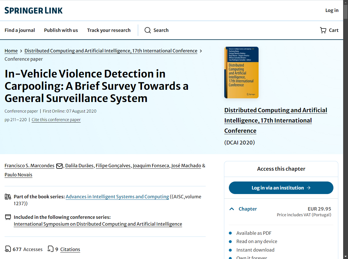Image resolution: width=348 pixels, height=259 pixels.
Task: Click the '(DCAI 2020)' text
Action: point(239,142)
